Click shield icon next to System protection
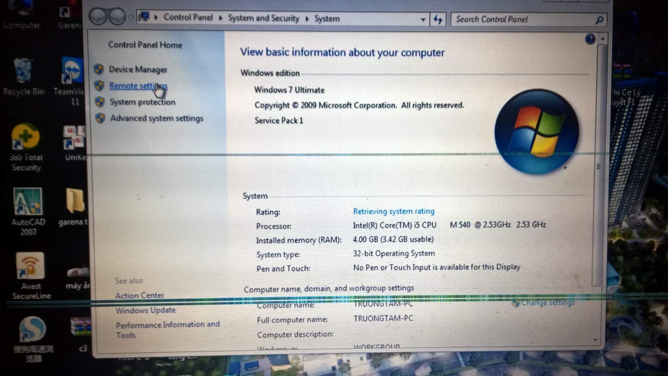Viewport: 668px width, 376px height. pyautogui.click(x=99, y=102)
